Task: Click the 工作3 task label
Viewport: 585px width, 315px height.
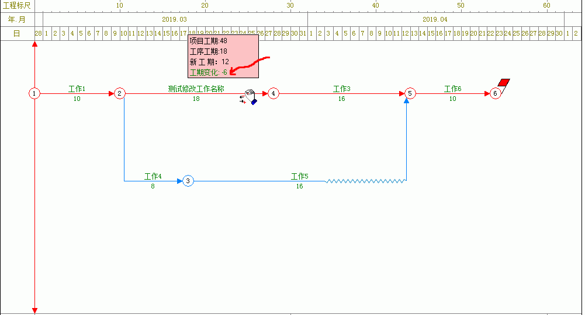Action: [342, 89]
